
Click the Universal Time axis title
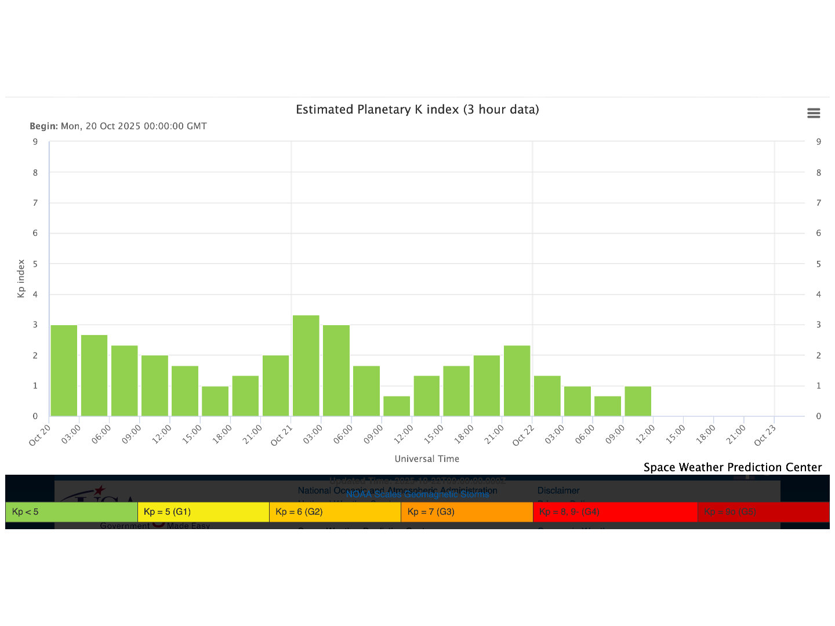click(x=427, y=458)
